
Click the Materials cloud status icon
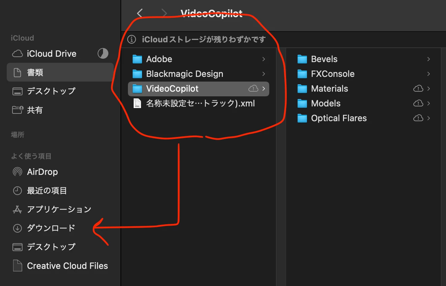coord(418,89)
